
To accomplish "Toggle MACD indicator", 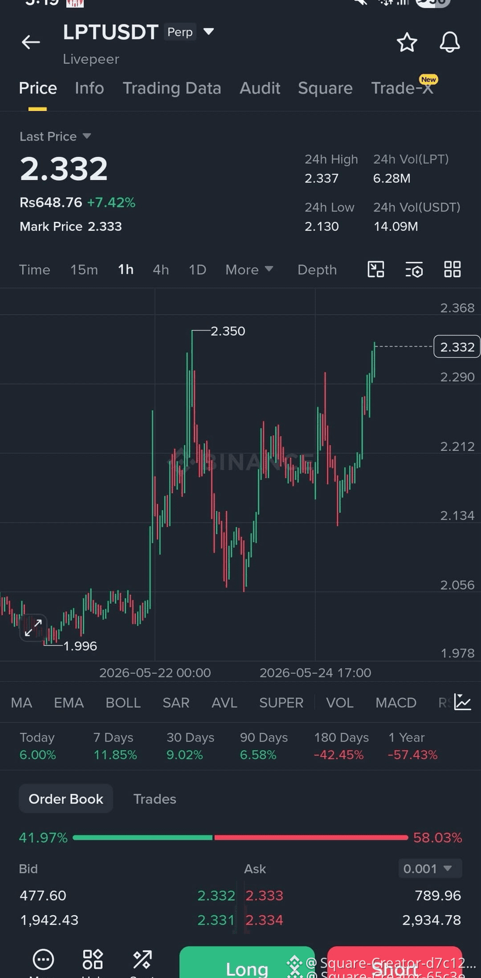I will (x=396, y=703).
